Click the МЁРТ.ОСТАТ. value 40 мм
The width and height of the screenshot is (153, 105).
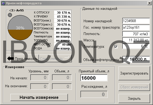pyautogui.click(x=63, y=45)
